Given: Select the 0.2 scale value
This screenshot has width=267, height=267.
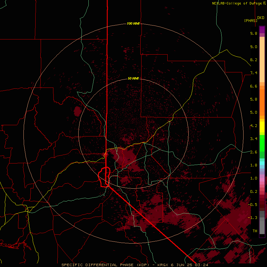Looking at the screenshot, I should tap(254, 191).
